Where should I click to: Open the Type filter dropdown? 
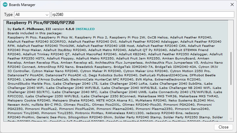click(32, 15)
